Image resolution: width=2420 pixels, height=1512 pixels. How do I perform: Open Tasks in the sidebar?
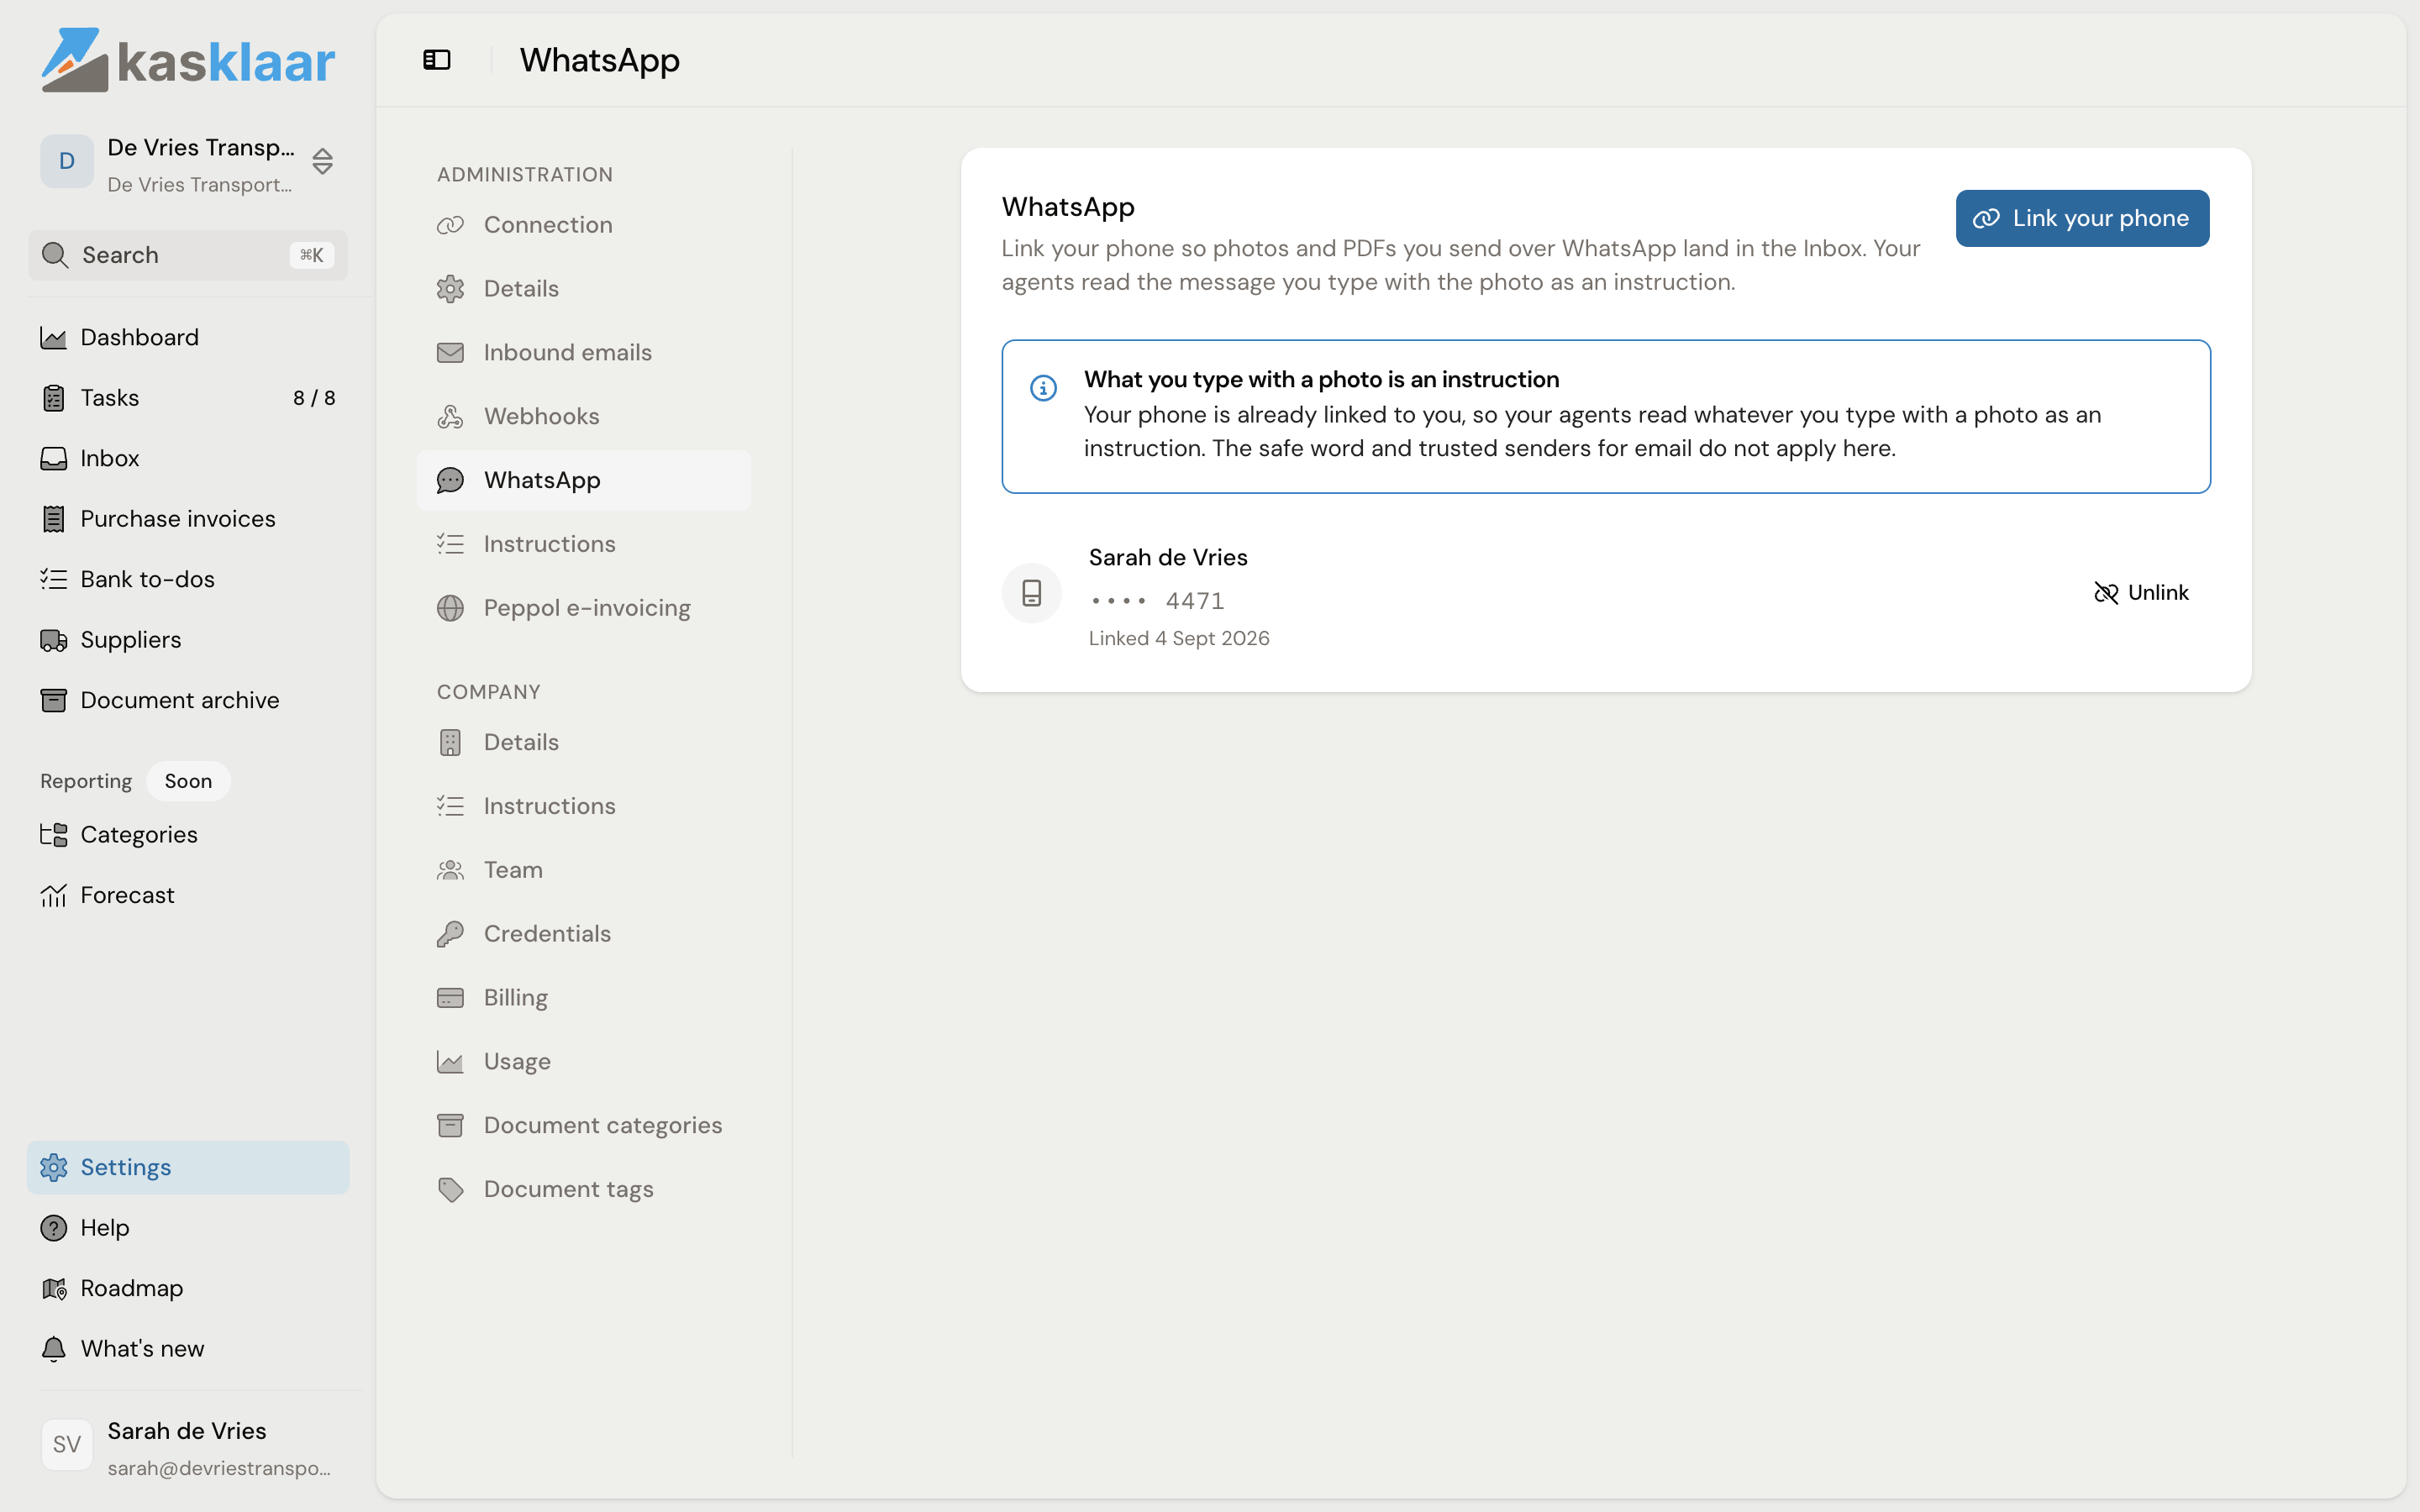click(x=188, y=398)
